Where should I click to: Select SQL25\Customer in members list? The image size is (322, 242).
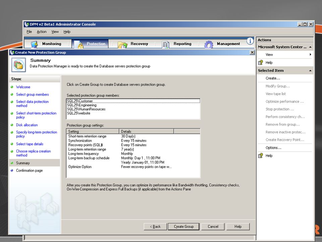133,101
